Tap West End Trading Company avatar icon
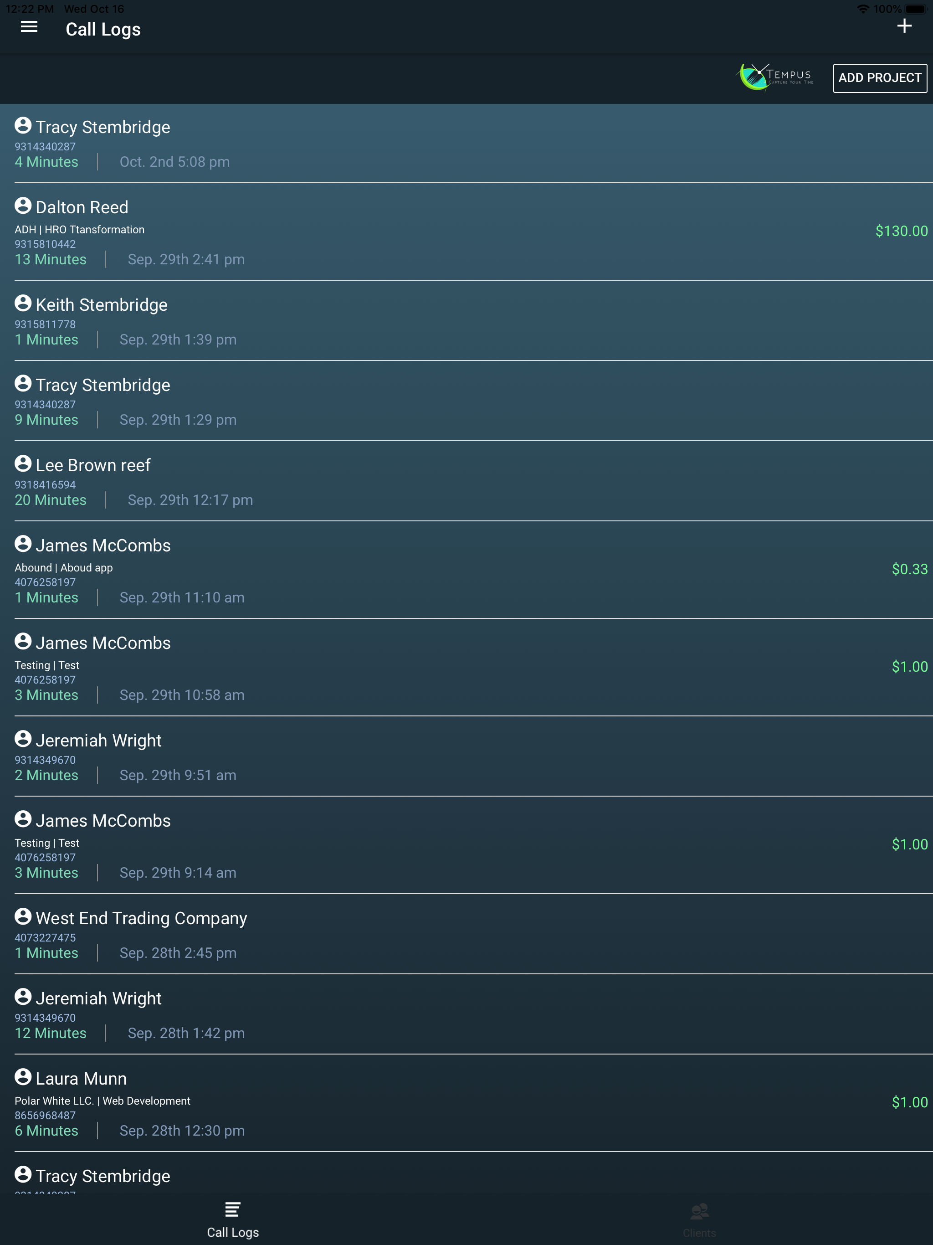This screenshot has height=1245, width=933. (x=23, y=916)
